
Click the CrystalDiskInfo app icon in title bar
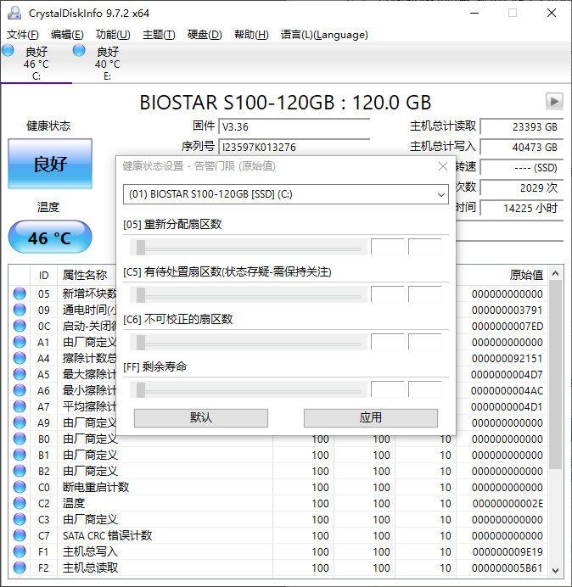point(14,13)
